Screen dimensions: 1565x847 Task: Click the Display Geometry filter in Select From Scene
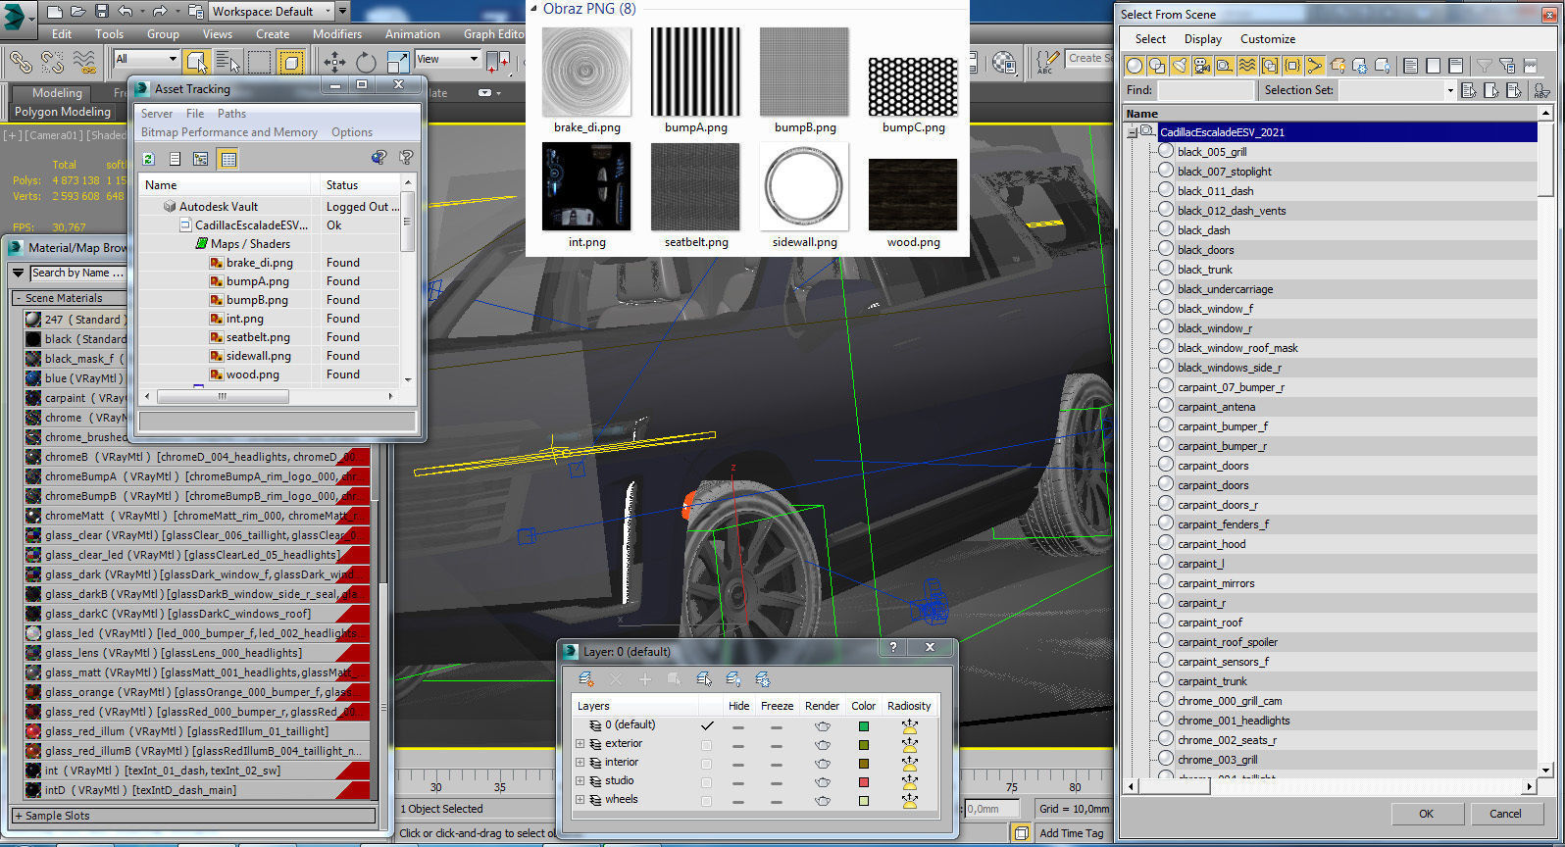(1135, 66)
